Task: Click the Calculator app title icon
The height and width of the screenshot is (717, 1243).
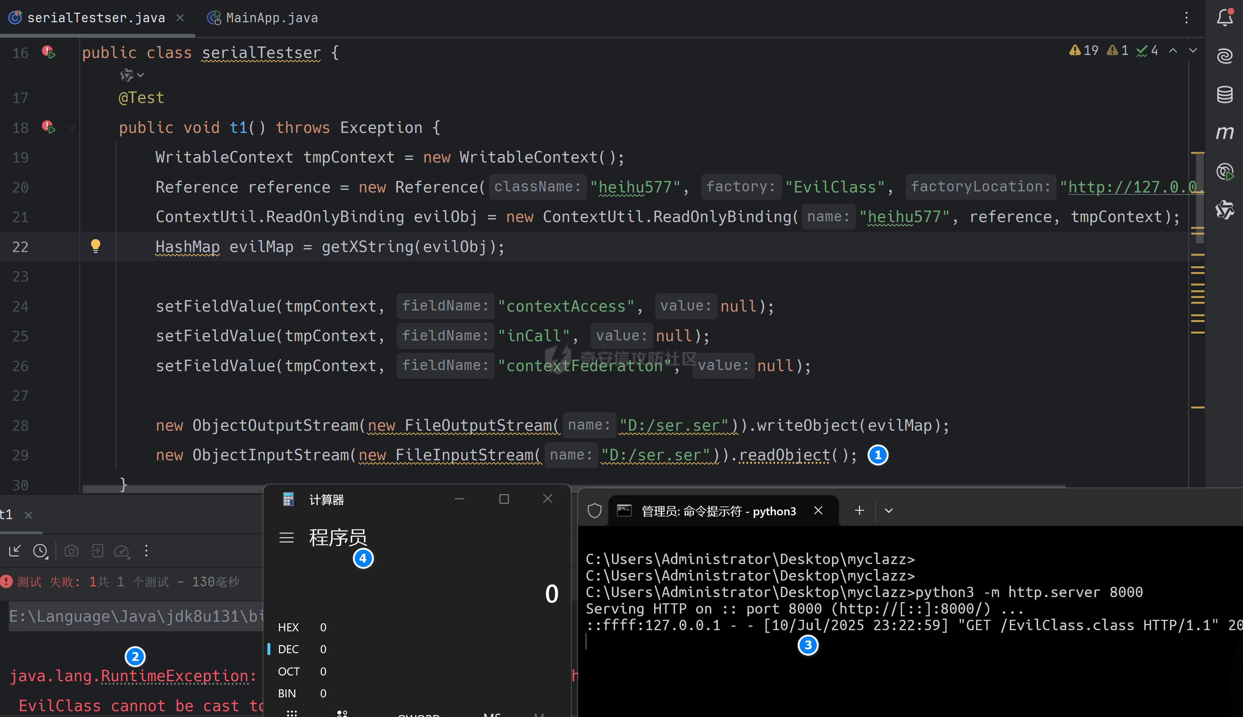Action: point(288,500)
